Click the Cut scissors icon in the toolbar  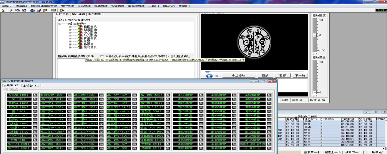(11, 10)
